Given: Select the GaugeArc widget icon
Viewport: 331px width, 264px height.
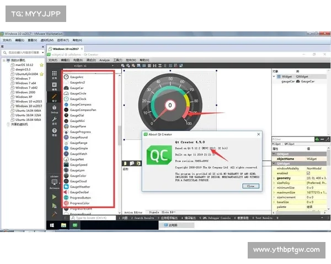Looking at the screenshot, I should (x=66, y=77).
